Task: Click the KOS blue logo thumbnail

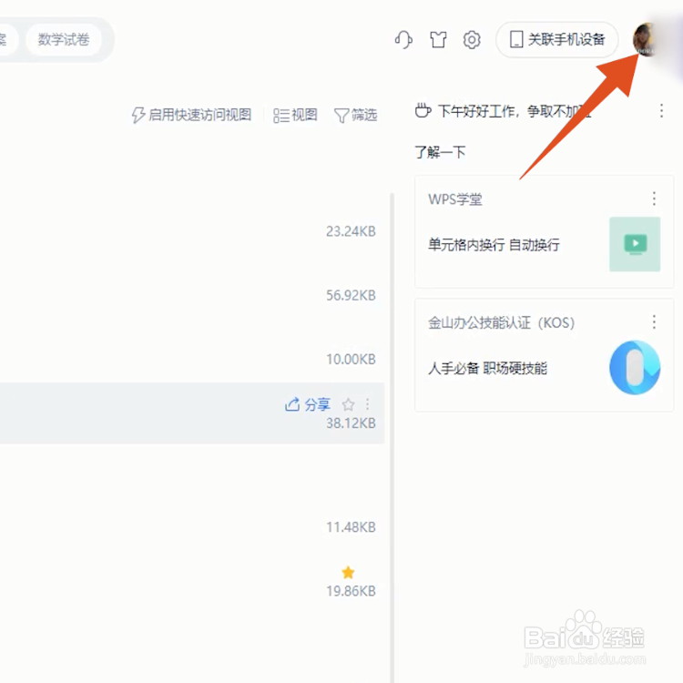Action: coord(635,368)
